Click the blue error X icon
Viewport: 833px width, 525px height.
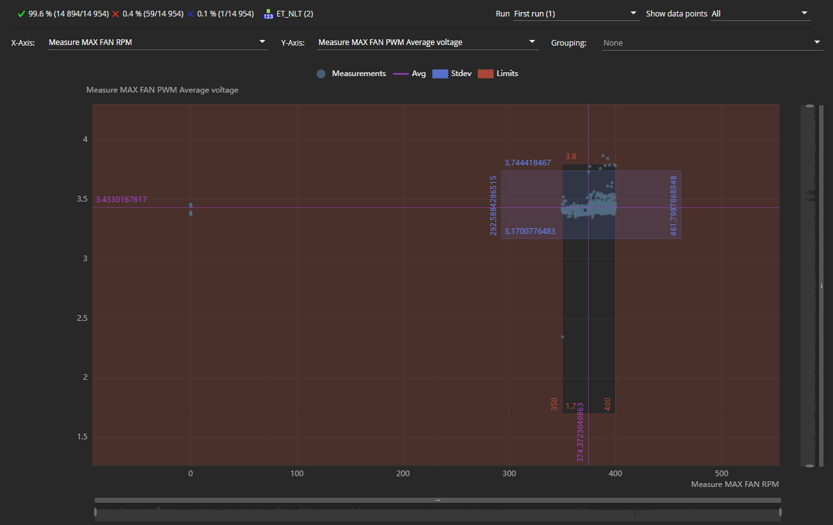click(190, 13)
